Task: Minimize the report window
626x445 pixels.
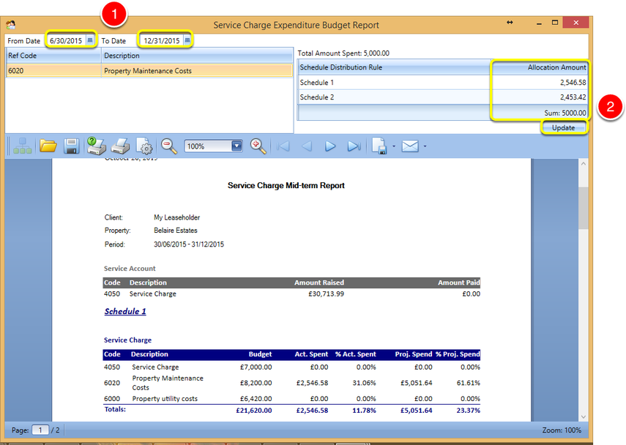Action: coord(539,23)
